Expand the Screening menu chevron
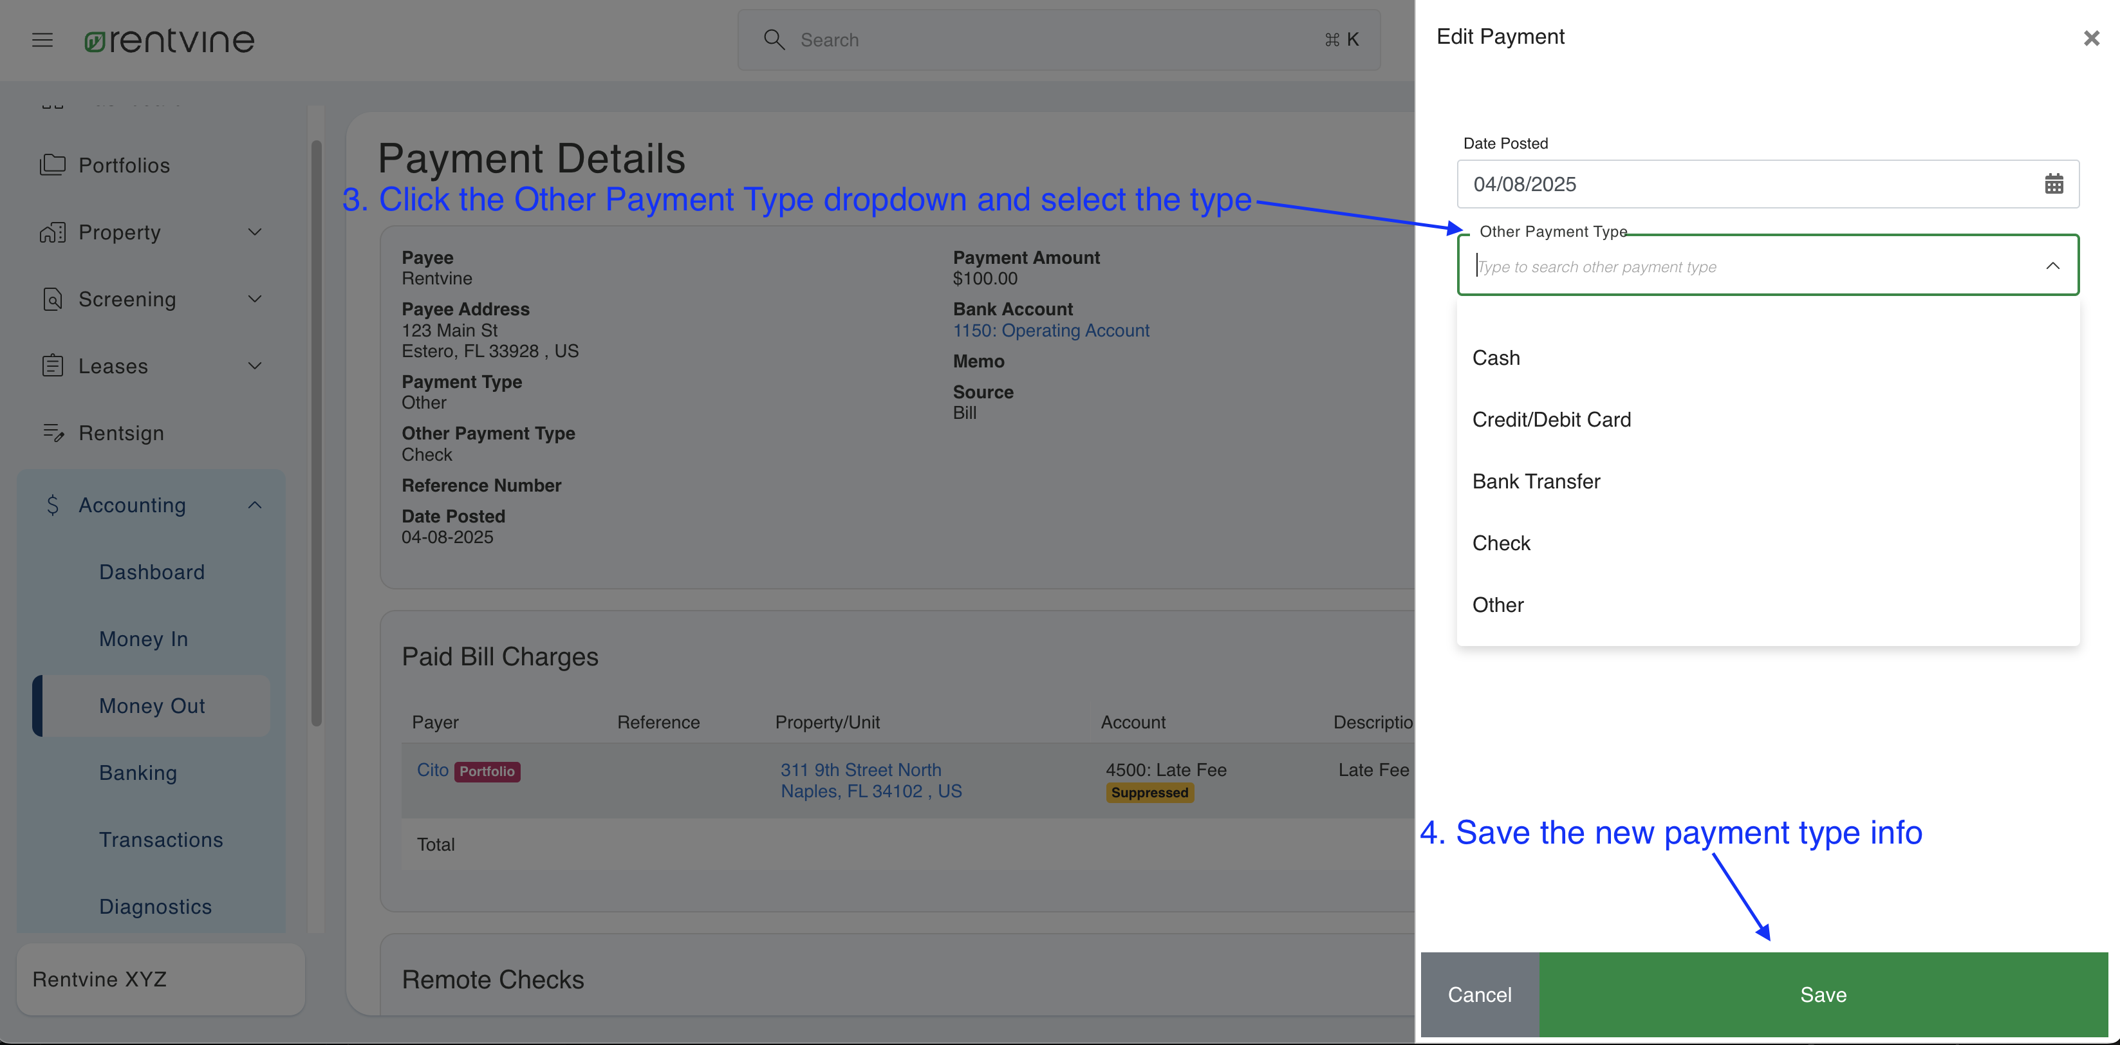This screenshot has height=1045, width=2120. 255,299
